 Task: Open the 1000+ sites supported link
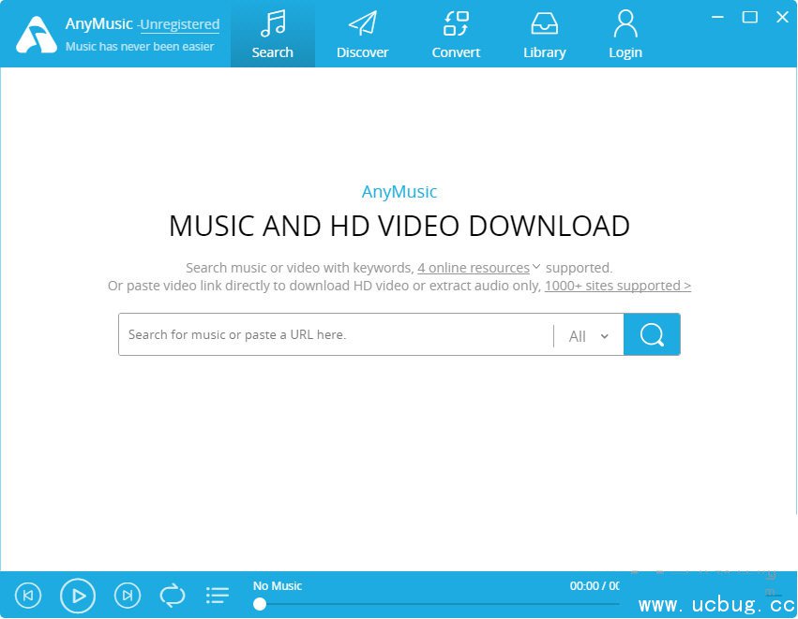(x=617, y=286)
